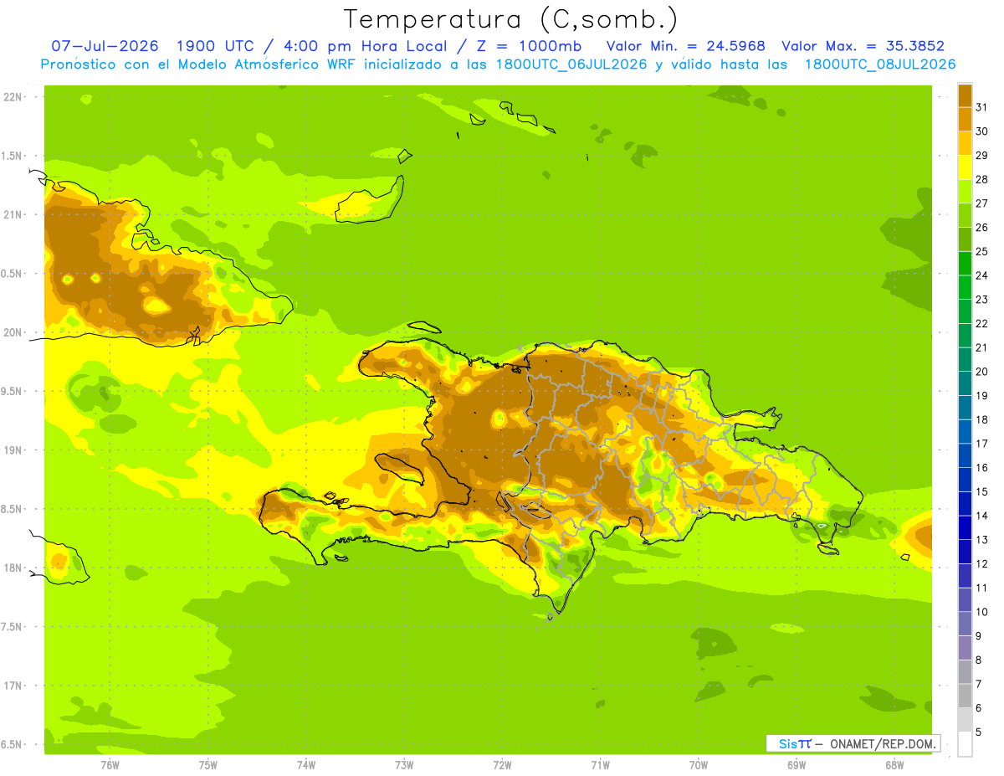This screenshot has width=1004, height=776.
Task: Click the white swatch at color bar bottom
Action: pyautogui.click(x=965, y=743)
